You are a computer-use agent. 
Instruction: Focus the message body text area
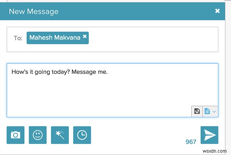point(112,92)
